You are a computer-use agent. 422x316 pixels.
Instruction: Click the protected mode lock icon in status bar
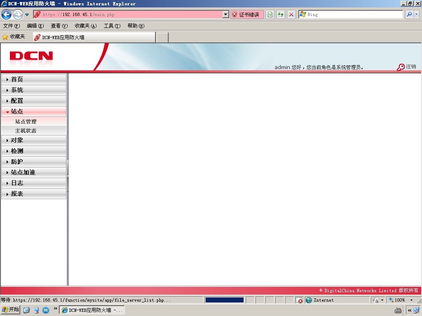point(376,300)
